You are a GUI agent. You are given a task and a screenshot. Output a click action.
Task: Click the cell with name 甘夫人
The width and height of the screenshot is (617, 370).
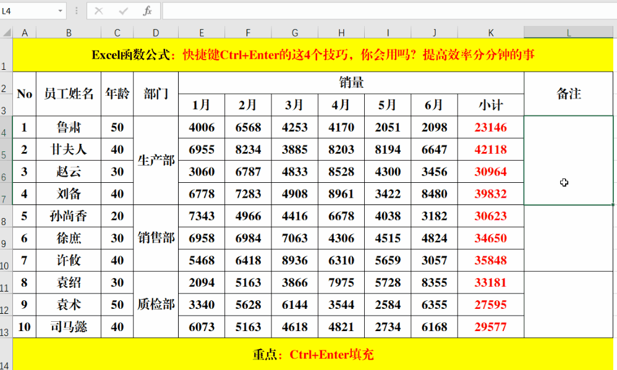coord(69,149)
